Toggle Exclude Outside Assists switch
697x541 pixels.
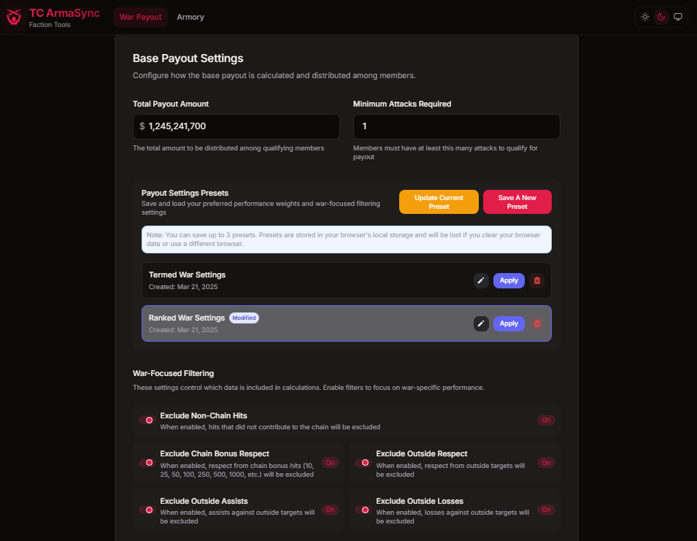(x=147, y=510)
